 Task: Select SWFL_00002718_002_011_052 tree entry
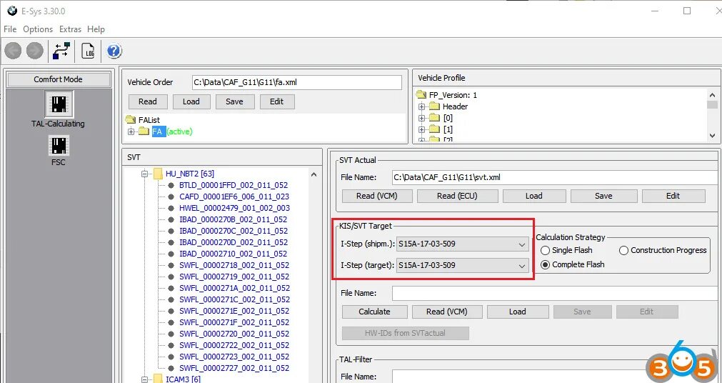click(x=234, y=265)
